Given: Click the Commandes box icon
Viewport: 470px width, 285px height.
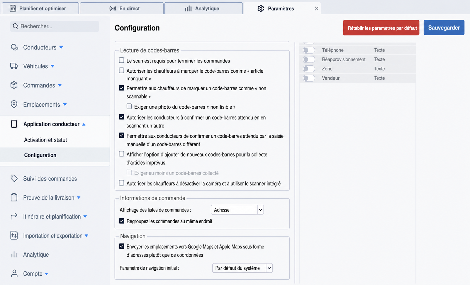Looking at the screenshot, I should click(14, 85).
